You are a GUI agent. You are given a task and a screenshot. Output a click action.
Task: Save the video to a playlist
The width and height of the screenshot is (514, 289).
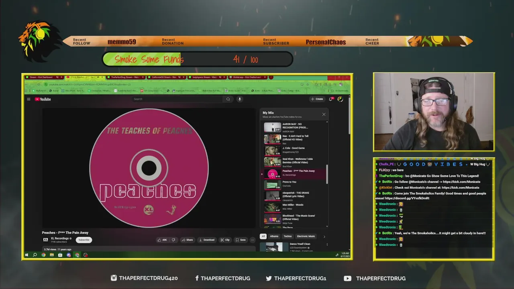pos(241,240)
